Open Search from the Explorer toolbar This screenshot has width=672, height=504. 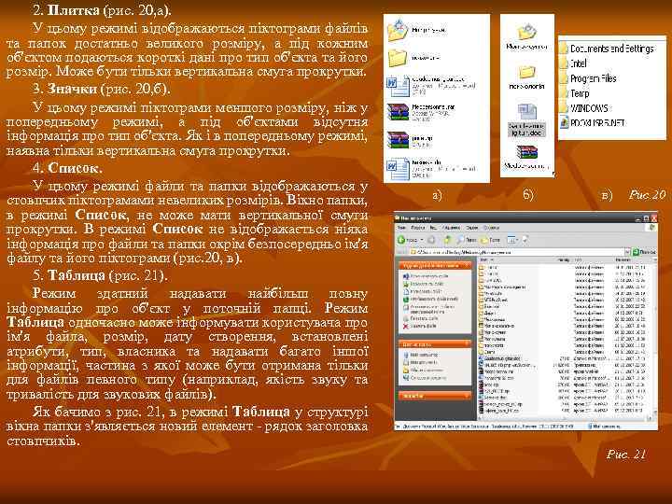click(467, 240)
